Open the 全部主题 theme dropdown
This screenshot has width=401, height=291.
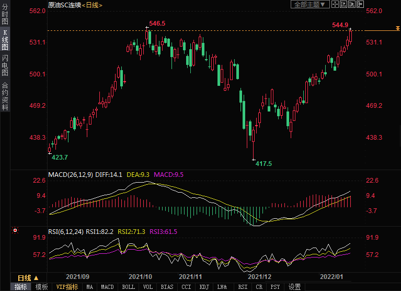point(310,5)
